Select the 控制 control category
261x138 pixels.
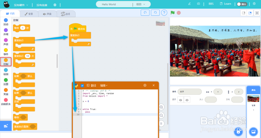click(6, 62)
